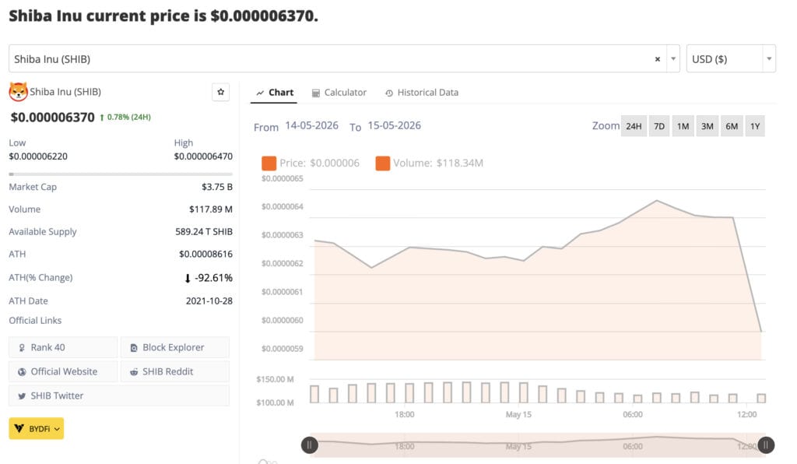Screen dimensions: 797x464
Task: Click the clock icon beside Historical Data
Action: tap(389, 93)
